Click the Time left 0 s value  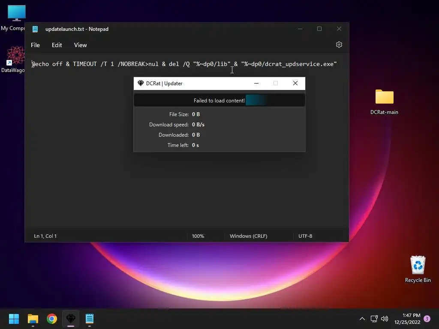[x=195, y=145]
